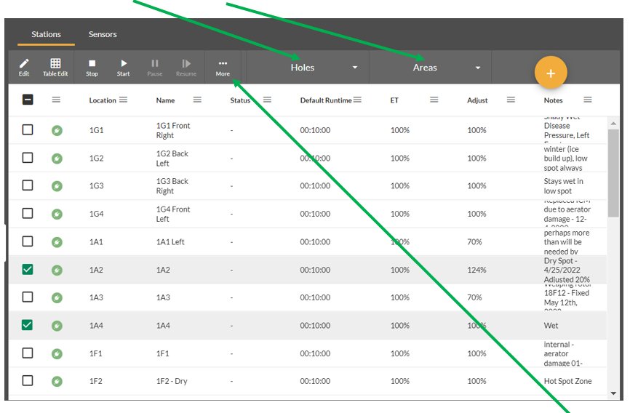This screenshot has height=413, width=630.
Task: Click status icon for station 1A4
Action: [x=57, y=326]
